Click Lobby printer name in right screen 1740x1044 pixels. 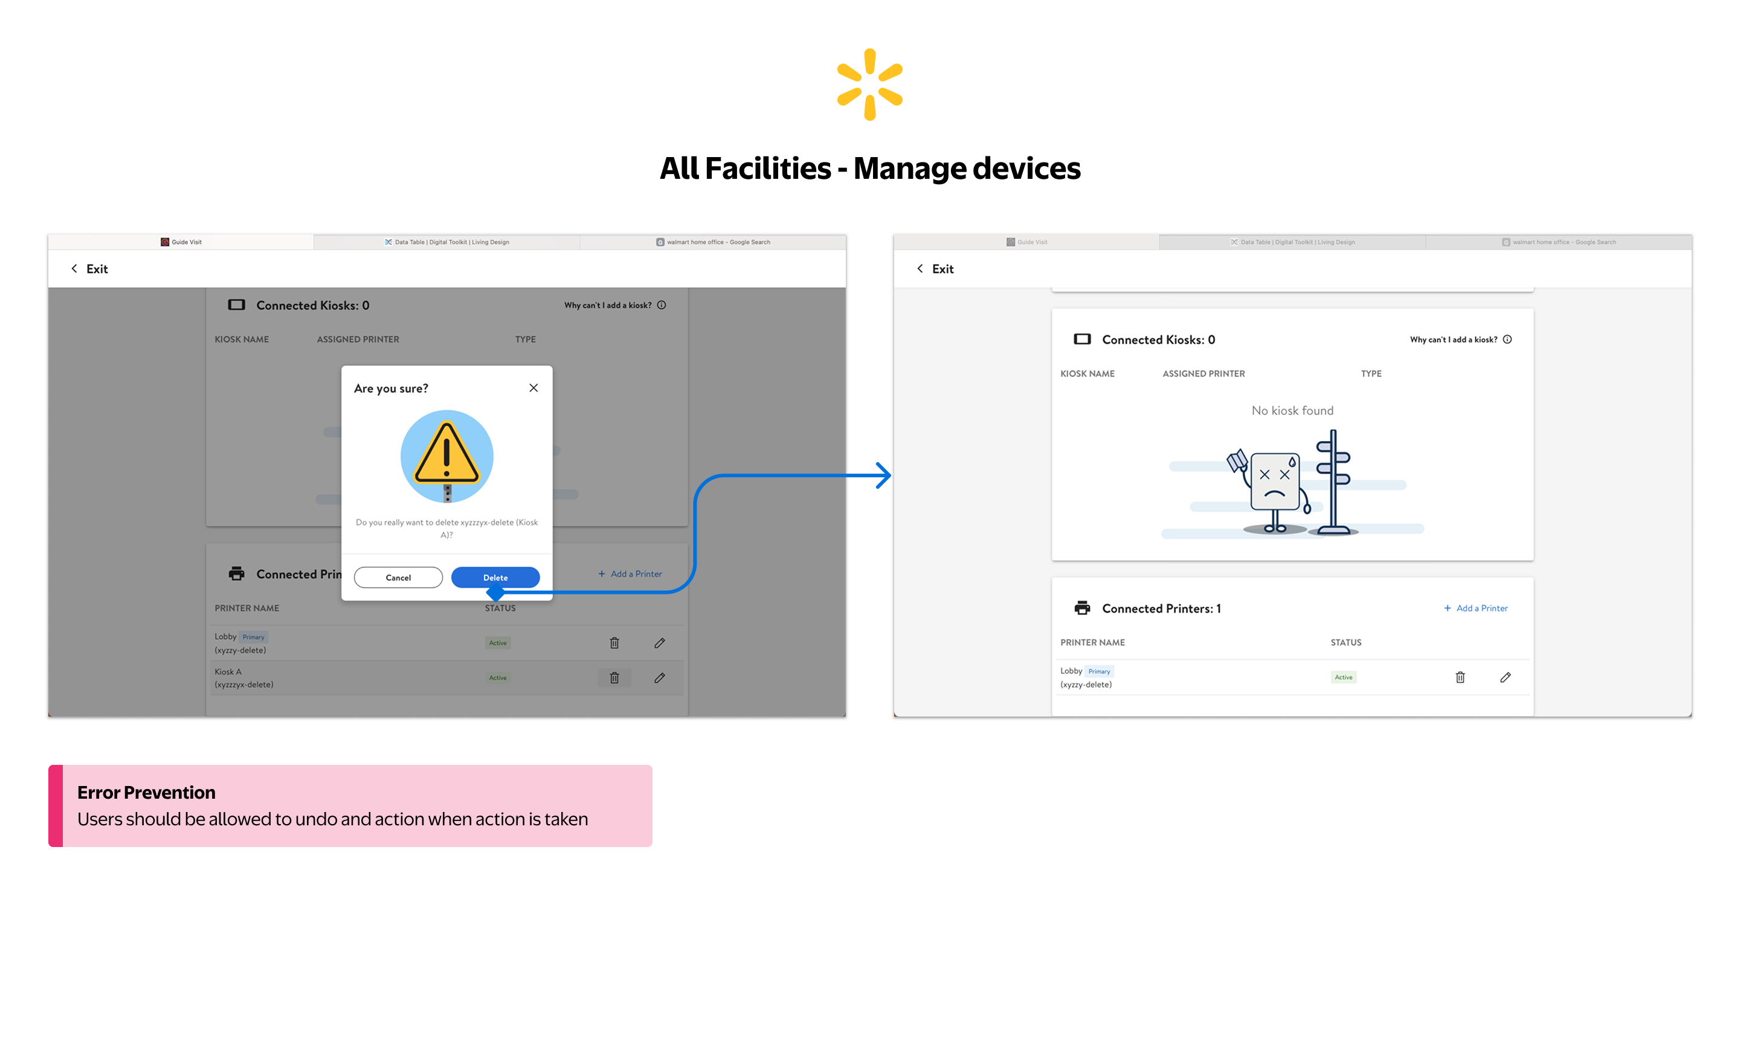[1071, 671]
